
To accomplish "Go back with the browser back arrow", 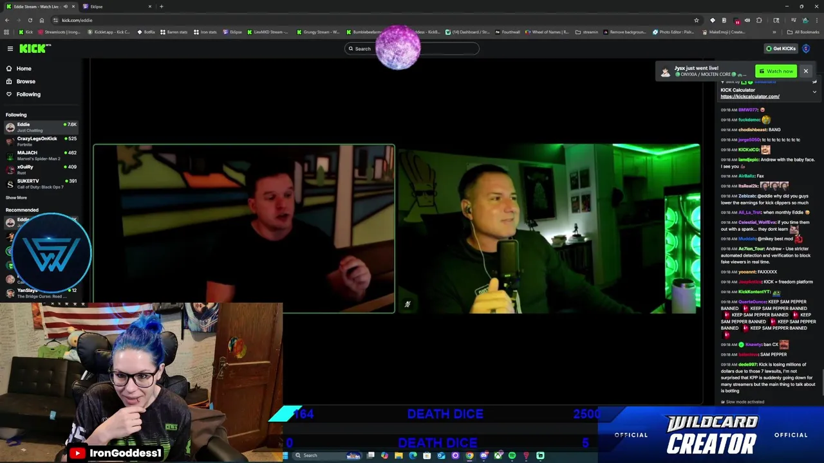I will coord(6,20).
